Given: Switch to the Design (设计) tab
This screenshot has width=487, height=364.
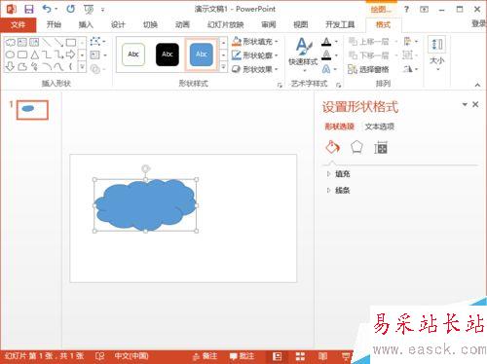Looking at the screenshot, I should click(118, 24).
